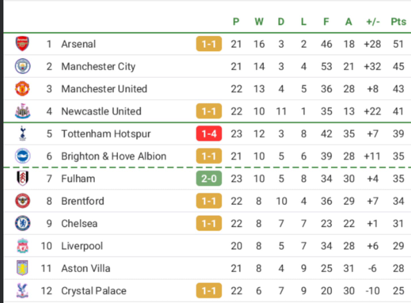Viewport: 411px width, 303px height.
Task: Click Arsenal's 1-1 draw score badge
Action: [209, 44]
